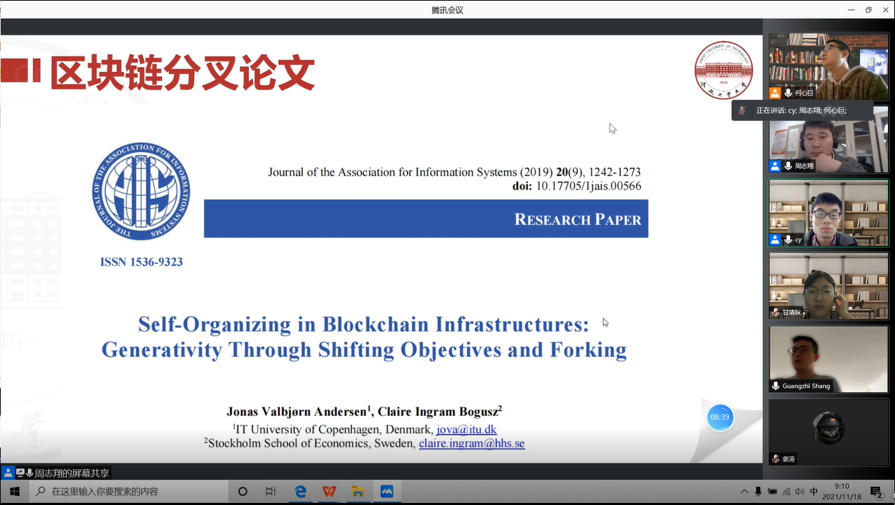This screenshot has height=505, width=895.
Task: Click the Windows search box
Action: coord(129,491)
